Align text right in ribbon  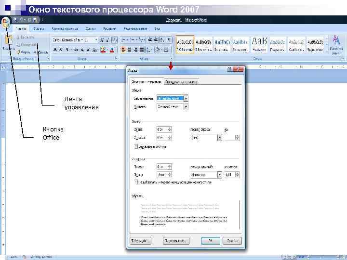(135, 50)
